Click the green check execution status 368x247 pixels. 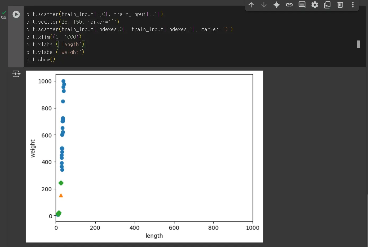pos(4,12)
